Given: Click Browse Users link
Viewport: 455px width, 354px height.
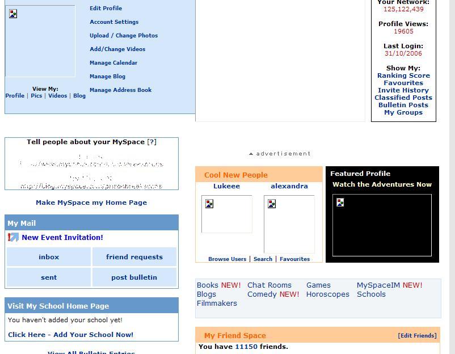Looking at the screenshot, I should (x=227, y=259).
